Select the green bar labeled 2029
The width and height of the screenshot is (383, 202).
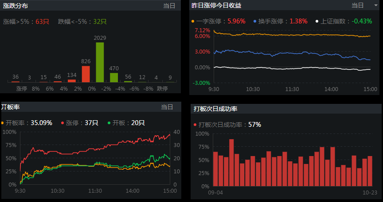(x=100, y=62)
